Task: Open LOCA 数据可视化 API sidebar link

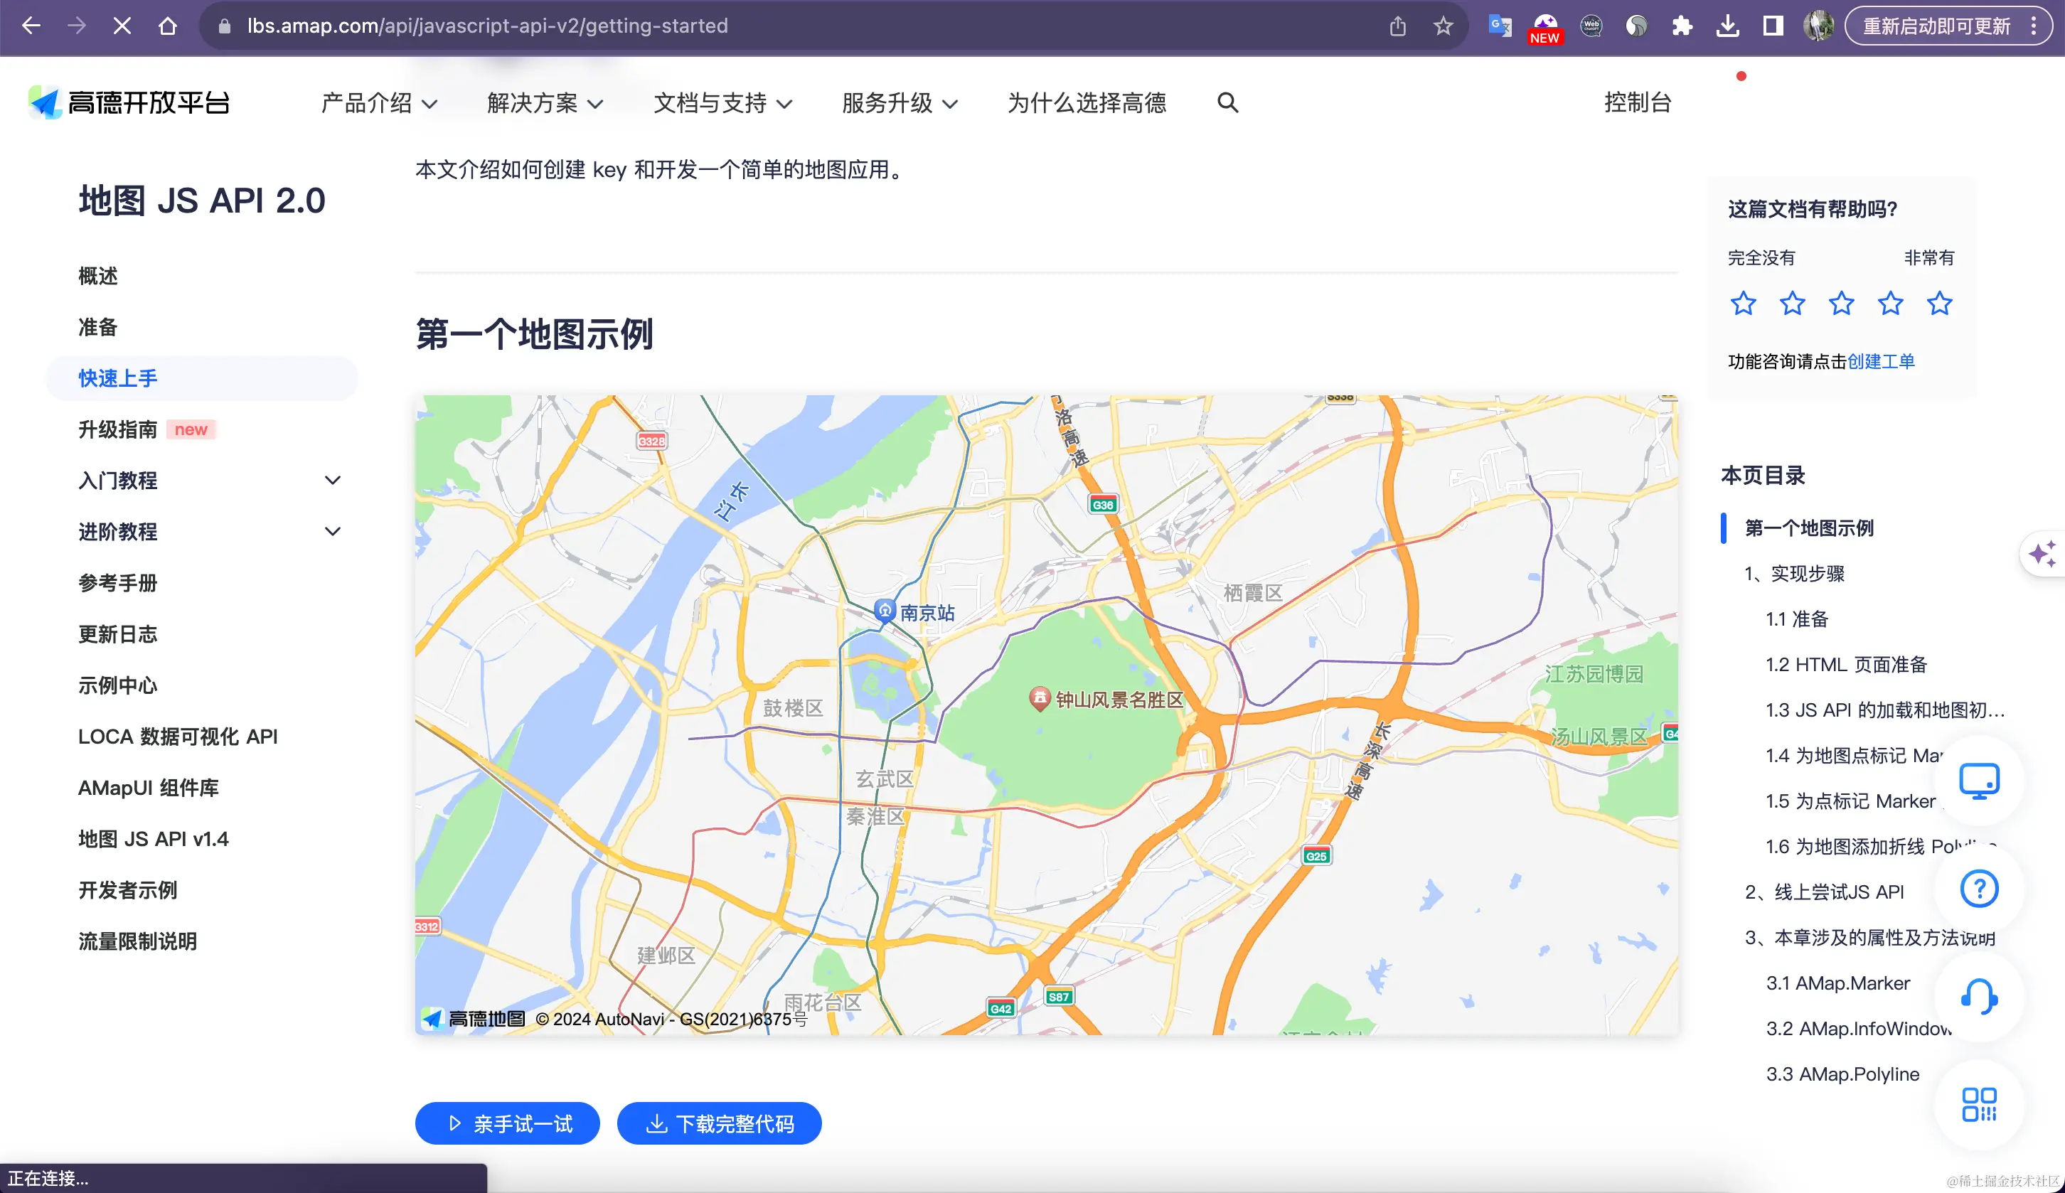Action: pos(178,737)
